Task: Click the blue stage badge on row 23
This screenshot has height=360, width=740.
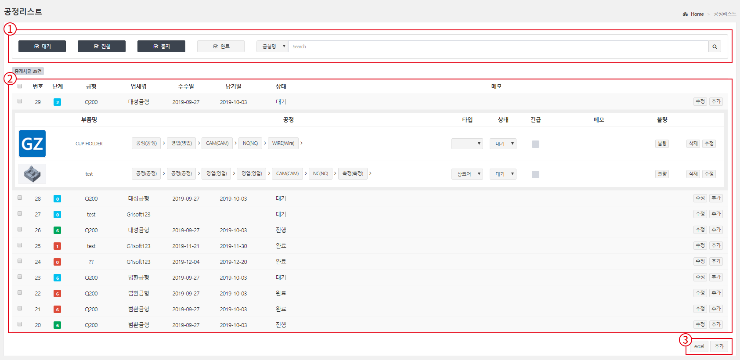Action: tap(57, 278)
